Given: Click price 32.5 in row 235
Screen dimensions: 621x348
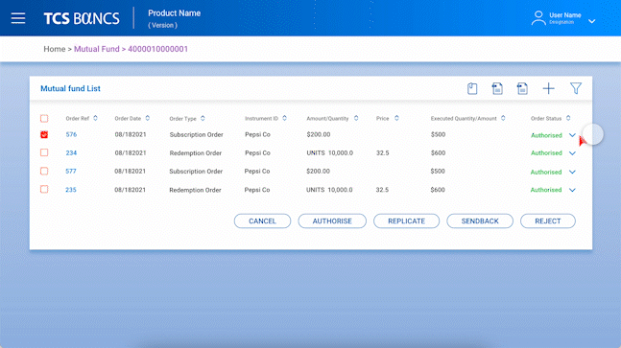Looking at the screenshot, I should pyautogui.click(x=382, y=190).
